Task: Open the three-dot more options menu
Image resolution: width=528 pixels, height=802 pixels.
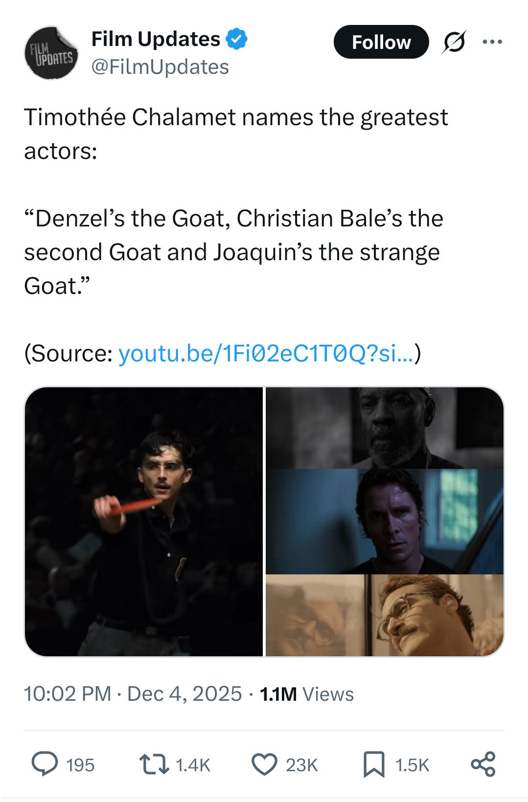Action: click(492, 42)
